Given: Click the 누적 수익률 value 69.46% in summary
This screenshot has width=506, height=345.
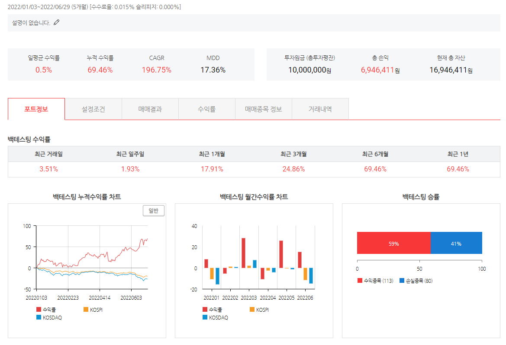Looking at the screenshot, I should coord(100,70).
